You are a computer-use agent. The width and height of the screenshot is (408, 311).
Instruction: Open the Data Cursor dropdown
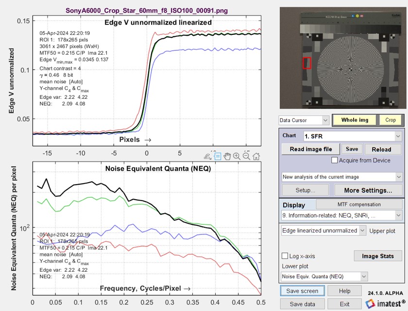[x=304, y=120]
